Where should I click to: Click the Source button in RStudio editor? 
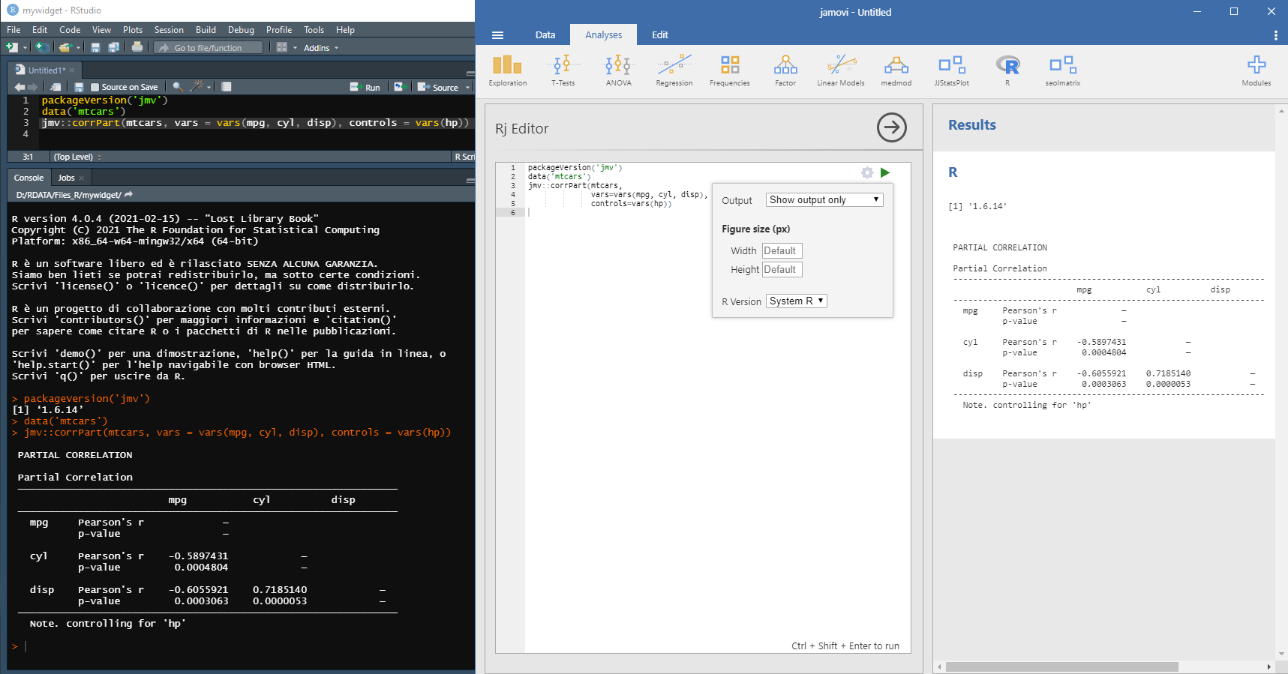[438, 88]
